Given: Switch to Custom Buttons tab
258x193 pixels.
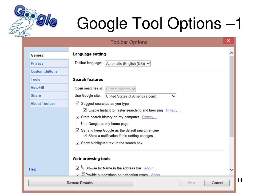Looking at the screenshot, I should click(49, 71).
